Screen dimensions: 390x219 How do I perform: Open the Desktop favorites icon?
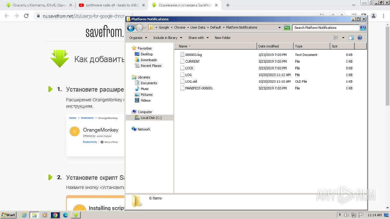click(x=137, y=54)
